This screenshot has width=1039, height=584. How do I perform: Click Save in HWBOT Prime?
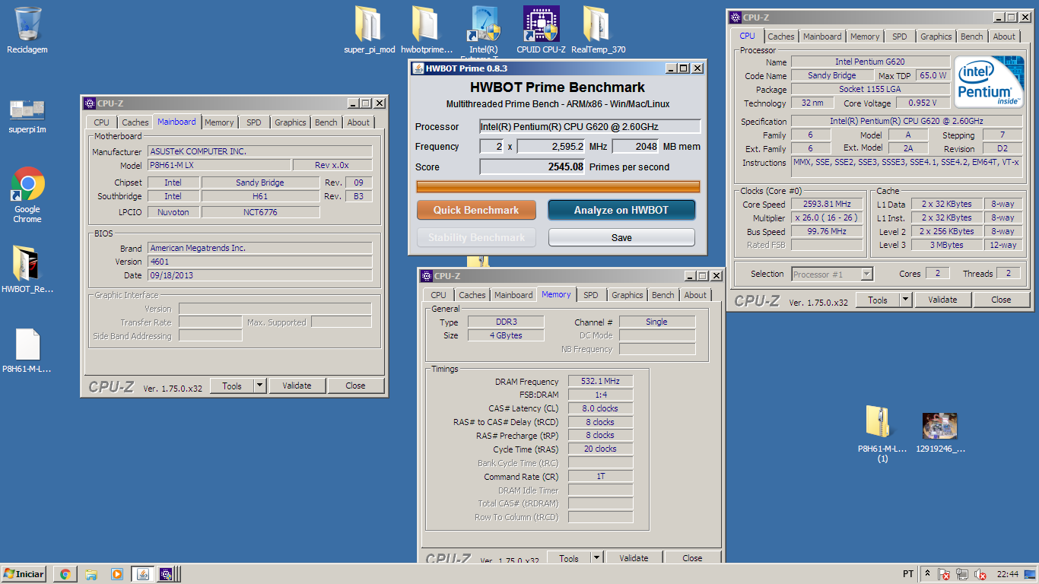pyautogui.click(x=621, y=237)
